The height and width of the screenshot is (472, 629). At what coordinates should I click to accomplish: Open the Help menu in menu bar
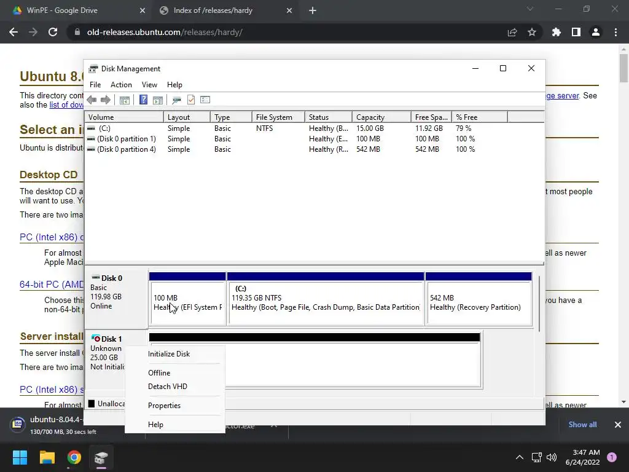(174, 85)
